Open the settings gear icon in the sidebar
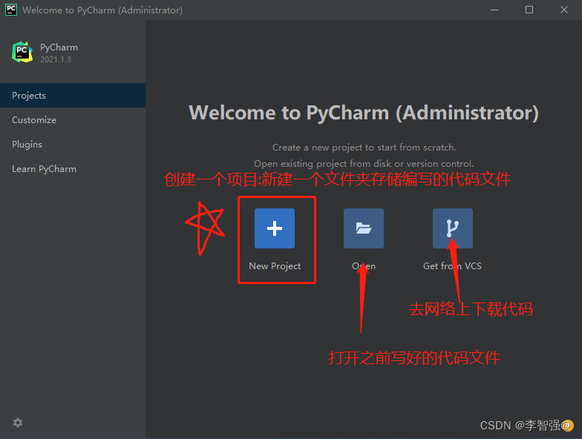The height and width of the screenshot is (439, 582). (x=18, y=423)
